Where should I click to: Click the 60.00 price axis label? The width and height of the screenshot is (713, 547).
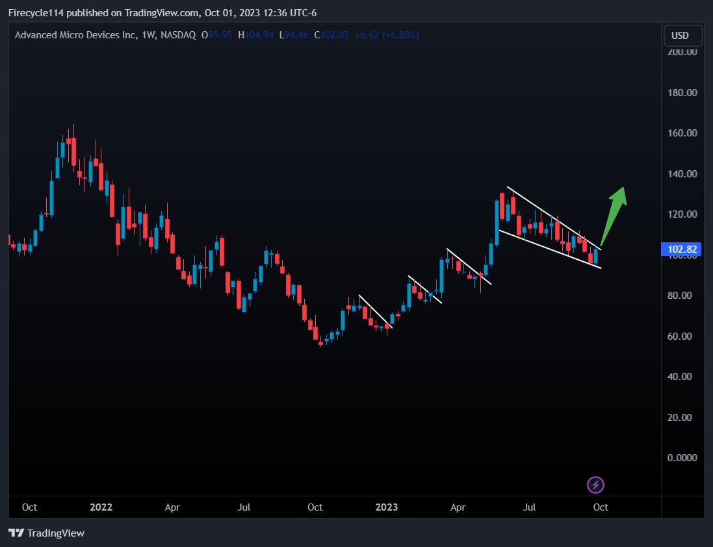coord(680,337)
